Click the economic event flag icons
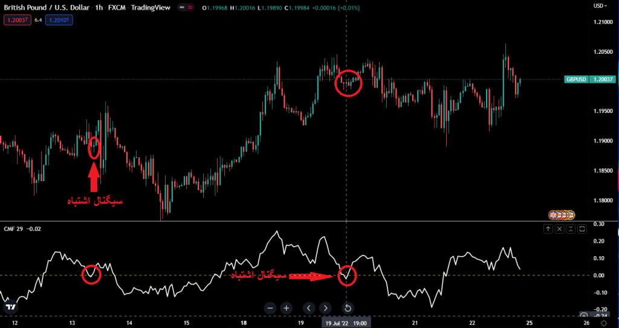Screen dimensions: 619x328 [x=562, y=215]
